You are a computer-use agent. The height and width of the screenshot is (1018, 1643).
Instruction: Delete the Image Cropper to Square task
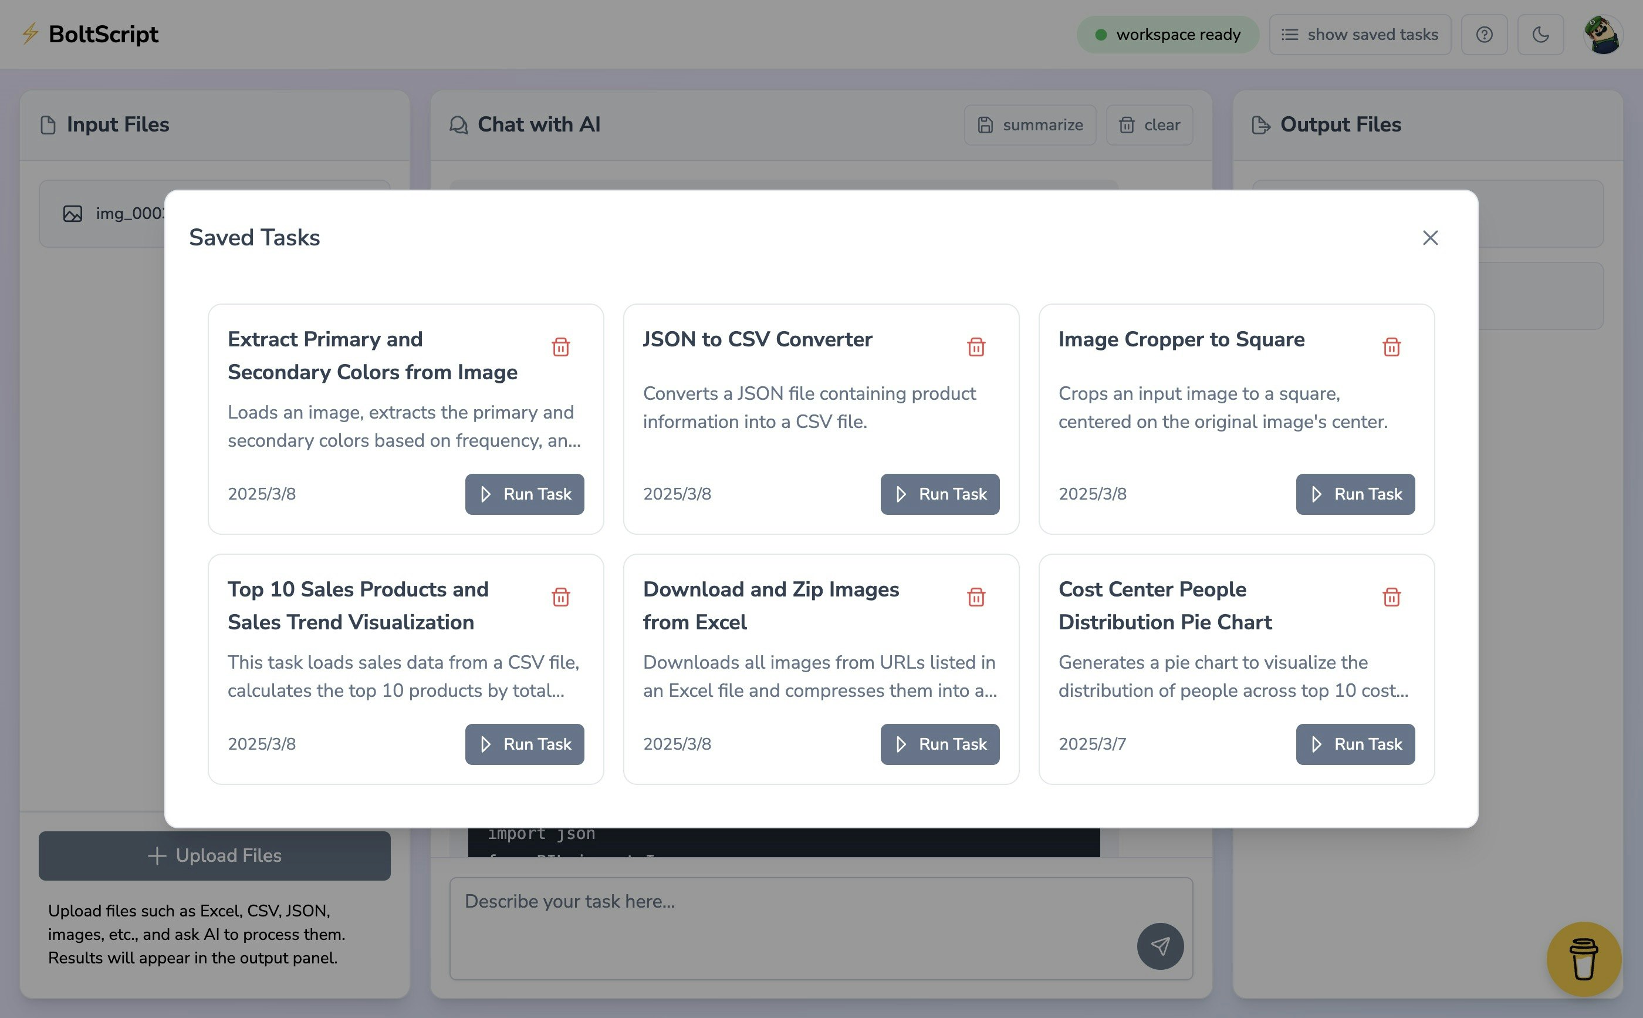[x=1391, y=347]
